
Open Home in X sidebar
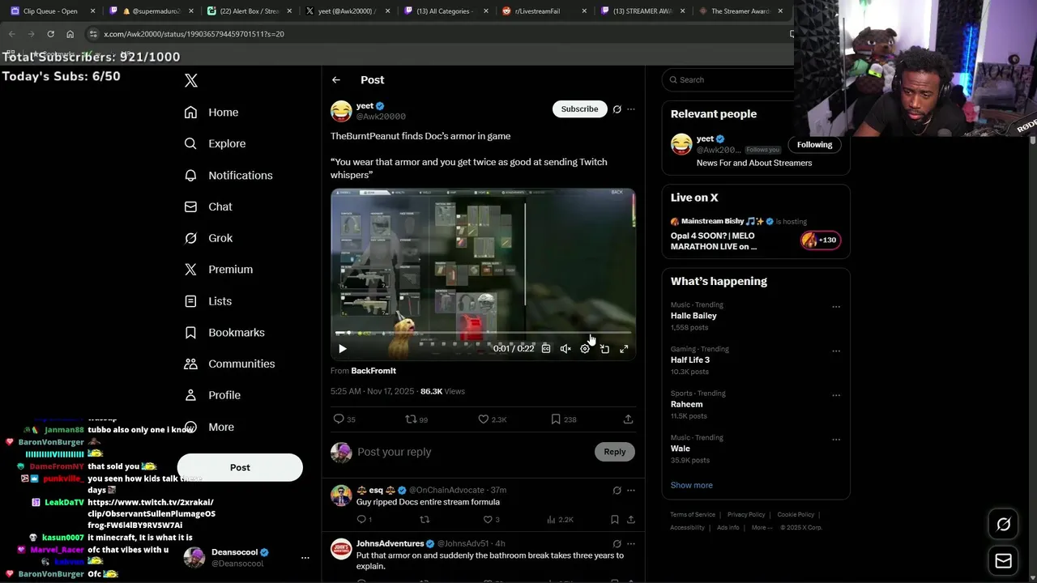click(x=211, y=113)
